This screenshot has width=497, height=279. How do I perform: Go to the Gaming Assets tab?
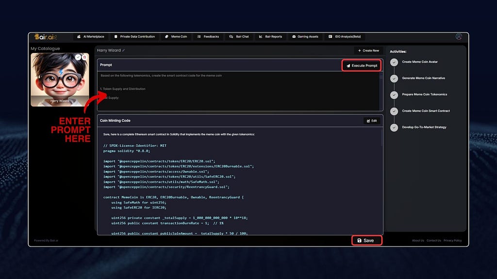305,37
